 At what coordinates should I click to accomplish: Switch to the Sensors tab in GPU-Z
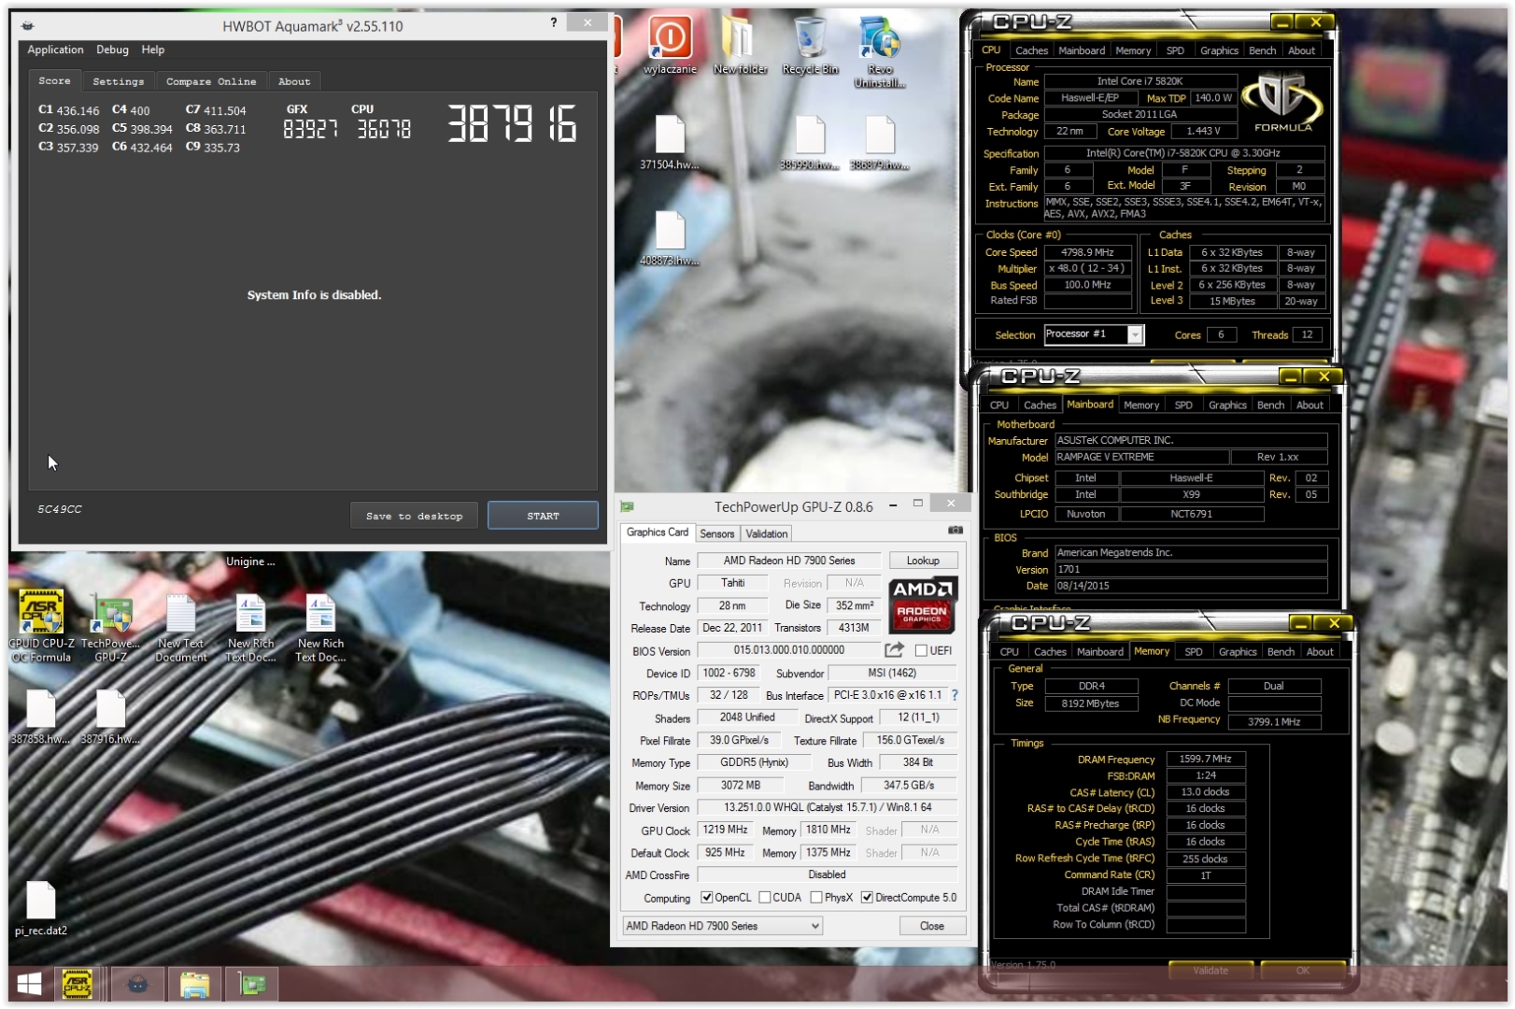click(717, 533)
